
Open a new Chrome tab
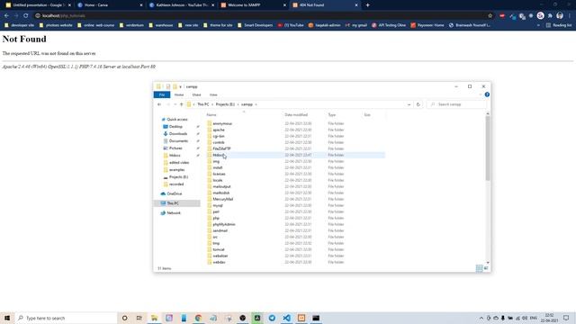tap(367, 5)
